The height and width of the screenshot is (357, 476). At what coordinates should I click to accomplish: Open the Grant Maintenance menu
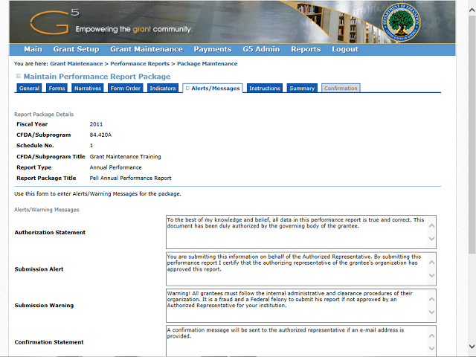coord(147,49)
